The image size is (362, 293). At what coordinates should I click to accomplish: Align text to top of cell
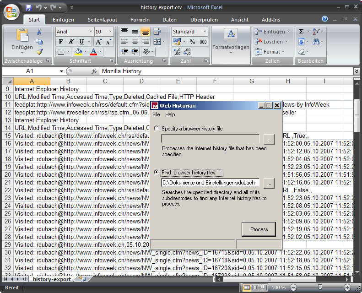point(124,32)
